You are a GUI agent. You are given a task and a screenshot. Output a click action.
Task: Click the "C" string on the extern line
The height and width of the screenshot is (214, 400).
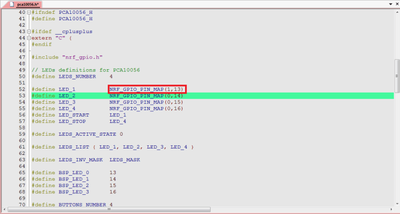click(x=60, y=38)
